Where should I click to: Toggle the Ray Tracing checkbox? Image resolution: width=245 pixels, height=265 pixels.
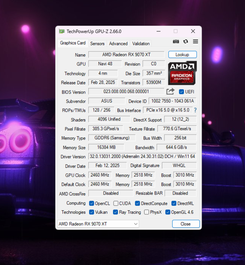coord(115,212)
